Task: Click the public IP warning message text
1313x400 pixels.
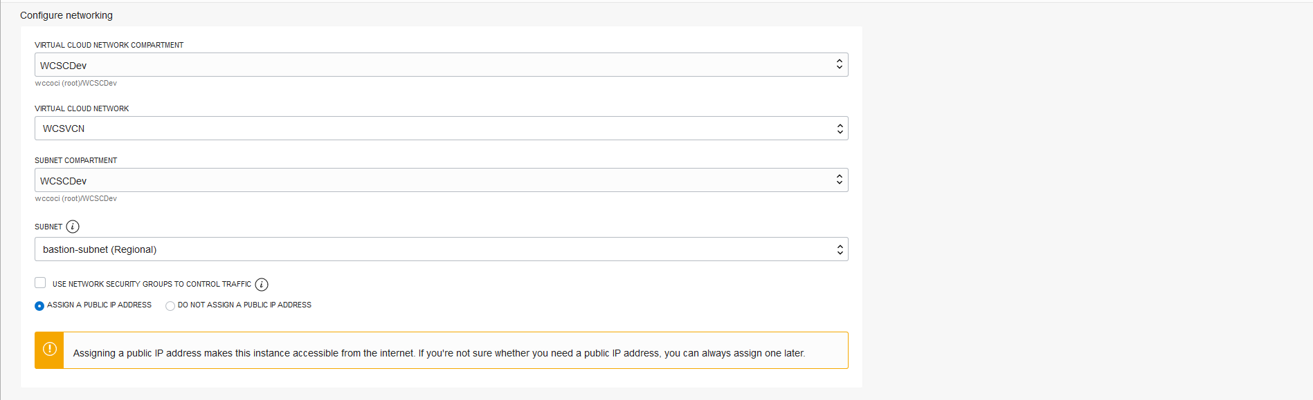Action: coord(439,353)
